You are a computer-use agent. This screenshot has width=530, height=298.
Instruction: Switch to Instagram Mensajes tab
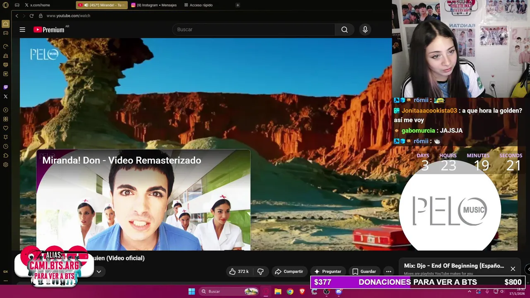[x=154, y=5]
